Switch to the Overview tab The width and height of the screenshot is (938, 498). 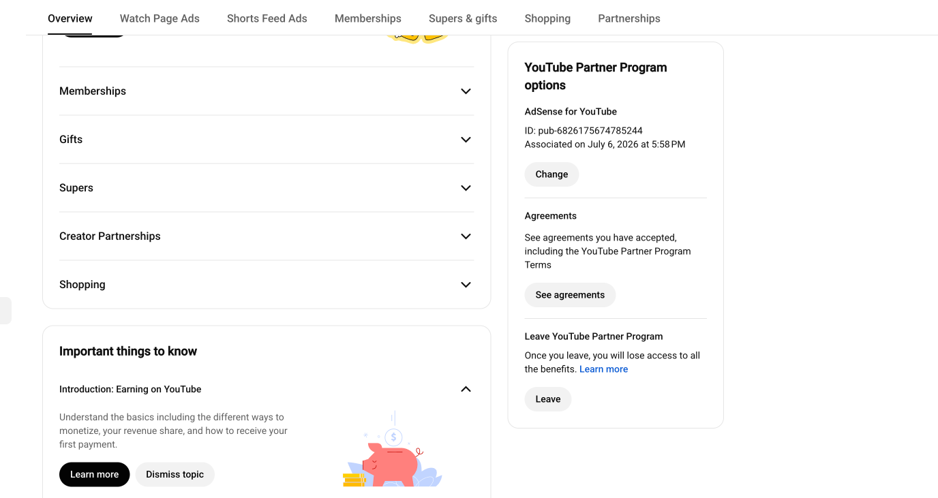click(70, 18)
